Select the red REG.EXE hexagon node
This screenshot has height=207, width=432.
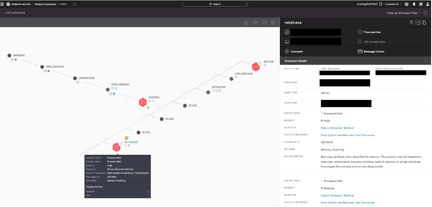[256, 67]
